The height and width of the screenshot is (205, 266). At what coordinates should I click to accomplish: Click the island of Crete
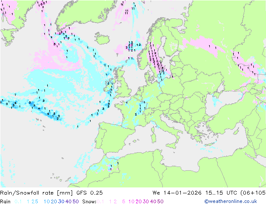pyautogui.click(x=211, y=144)
